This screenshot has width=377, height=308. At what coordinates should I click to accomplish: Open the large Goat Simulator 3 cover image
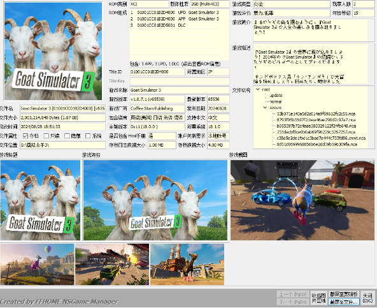click(x=53, y=51)
